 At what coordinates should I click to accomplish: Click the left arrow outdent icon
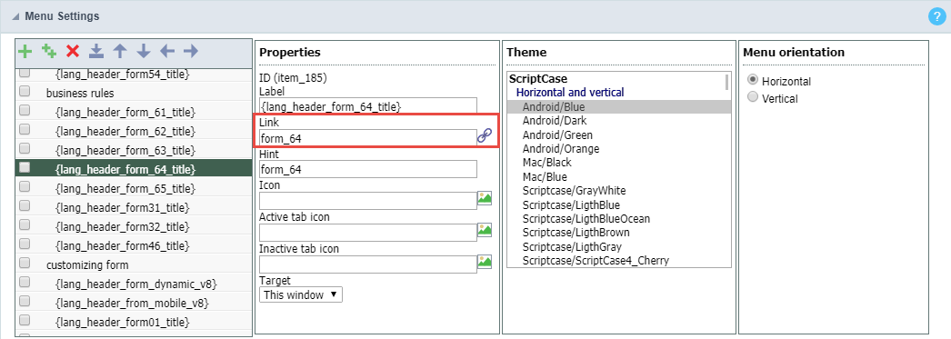(x=167, y=51)
